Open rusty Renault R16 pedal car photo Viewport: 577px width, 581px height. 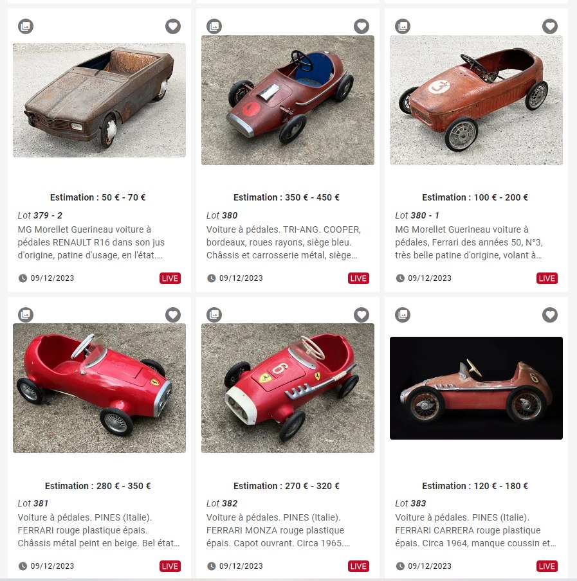[99, 100]
